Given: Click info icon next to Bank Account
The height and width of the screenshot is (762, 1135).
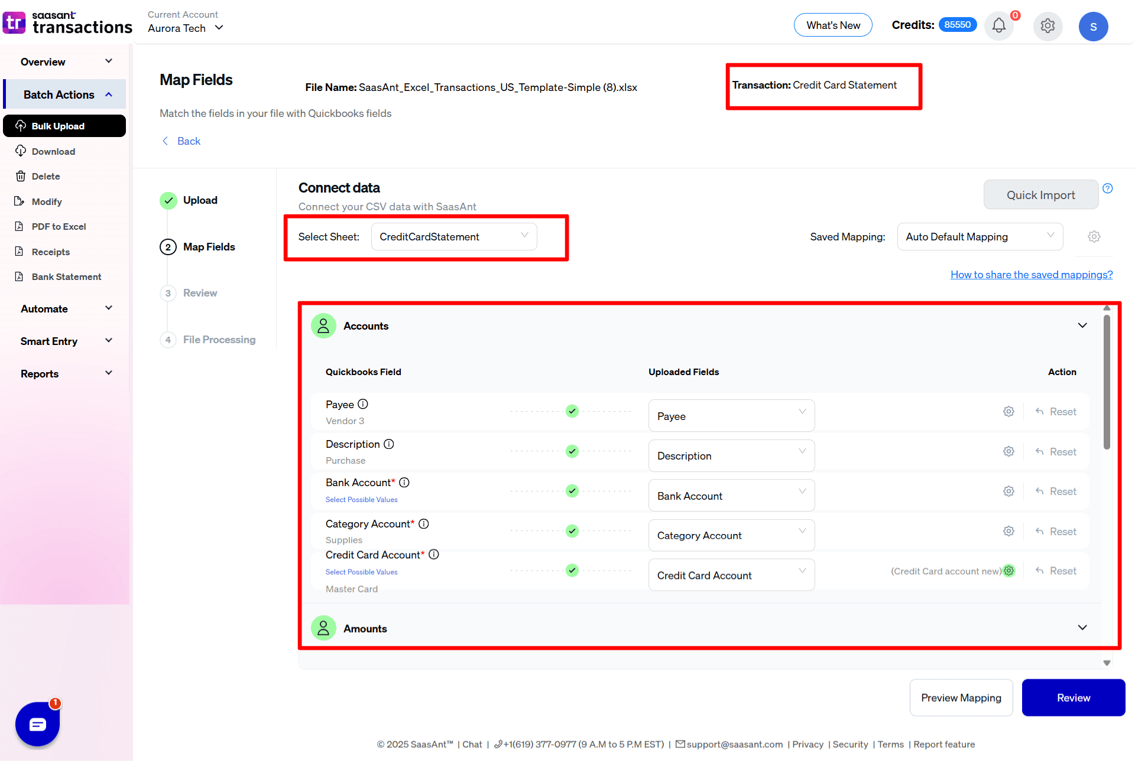Looking at the screenshot, I should click(404, 483).
